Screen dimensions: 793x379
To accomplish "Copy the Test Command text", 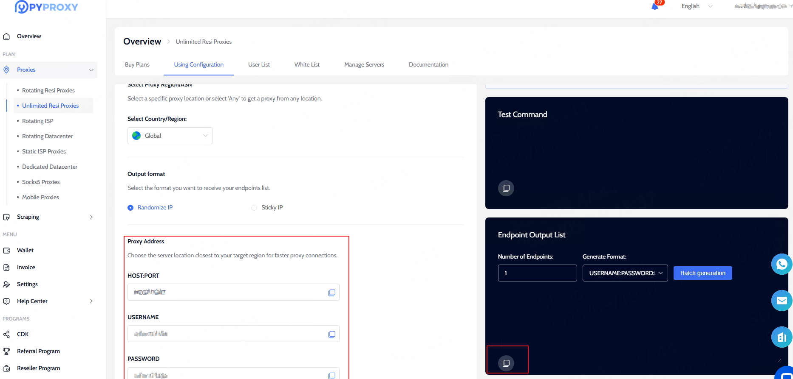I will point(506,188).
